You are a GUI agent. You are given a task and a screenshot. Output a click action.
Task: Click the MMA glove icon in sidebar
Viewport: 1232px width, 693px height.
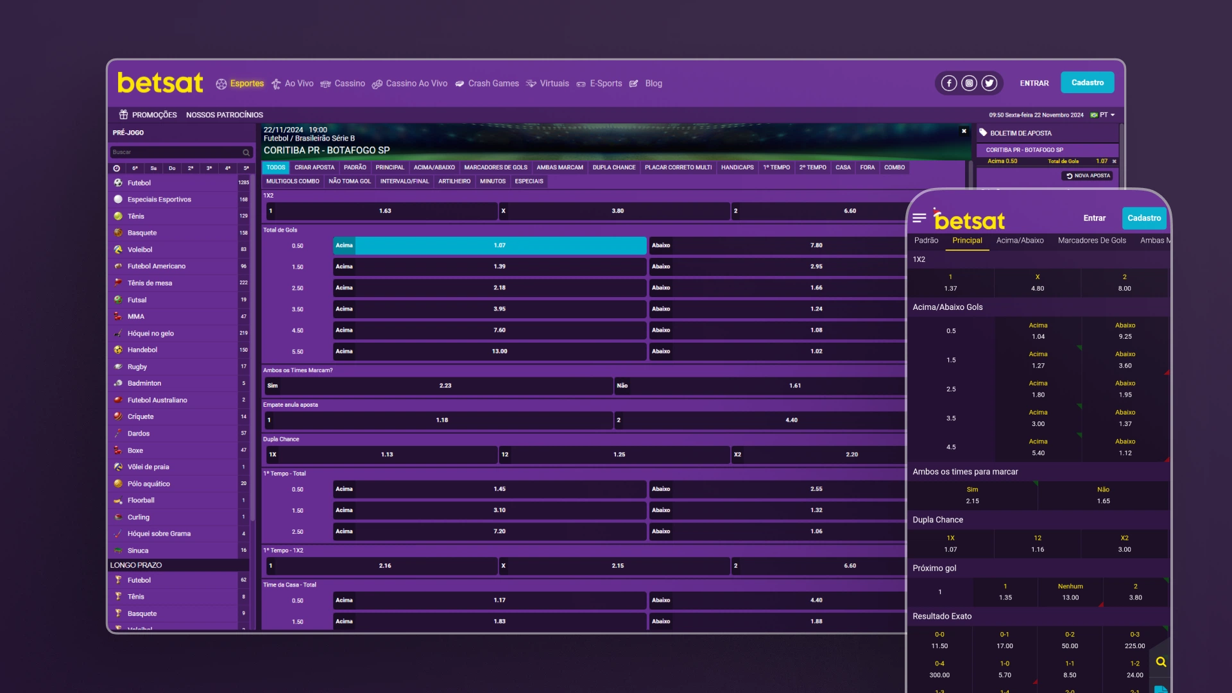tap(118, 316)
